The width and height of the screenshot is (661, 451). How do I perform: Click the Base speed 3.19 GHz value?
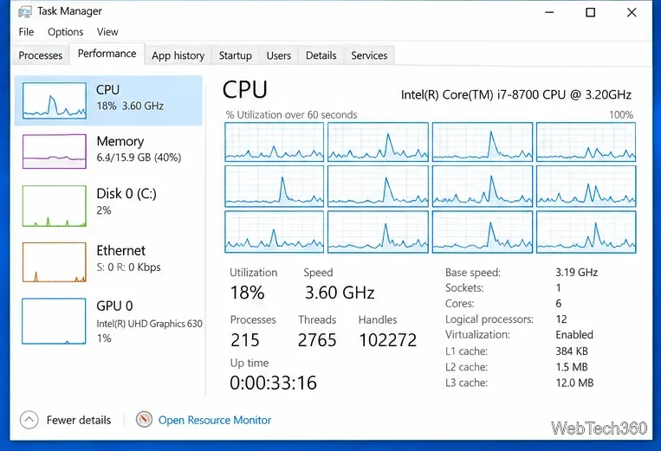tap(576, 273)
